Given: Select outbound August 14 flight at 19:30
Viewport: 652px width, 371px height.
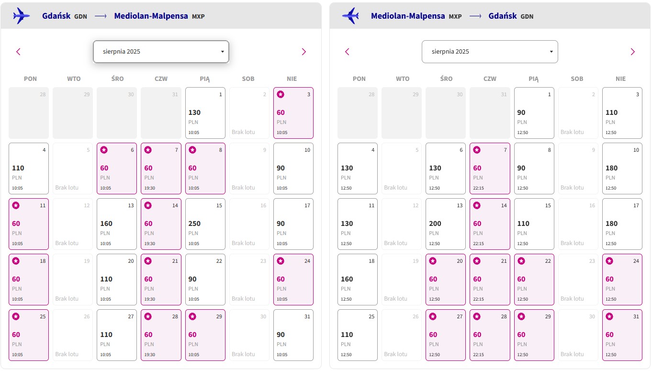Looking at the screenshot, I should (161, 224).
